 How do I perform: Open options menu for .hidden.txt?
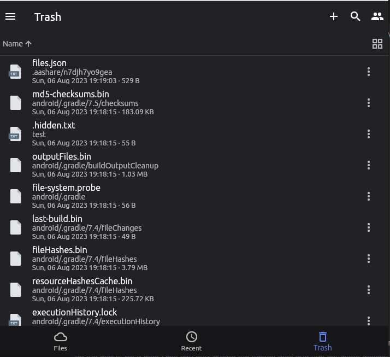click(368, 134)
